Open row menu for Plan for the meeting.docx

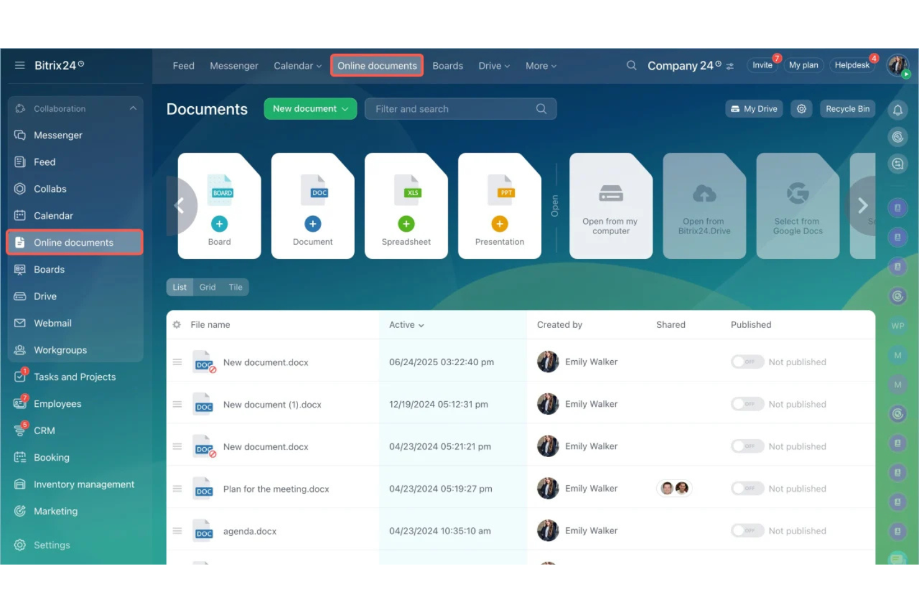pyautogui.click(x=177, y=489)
